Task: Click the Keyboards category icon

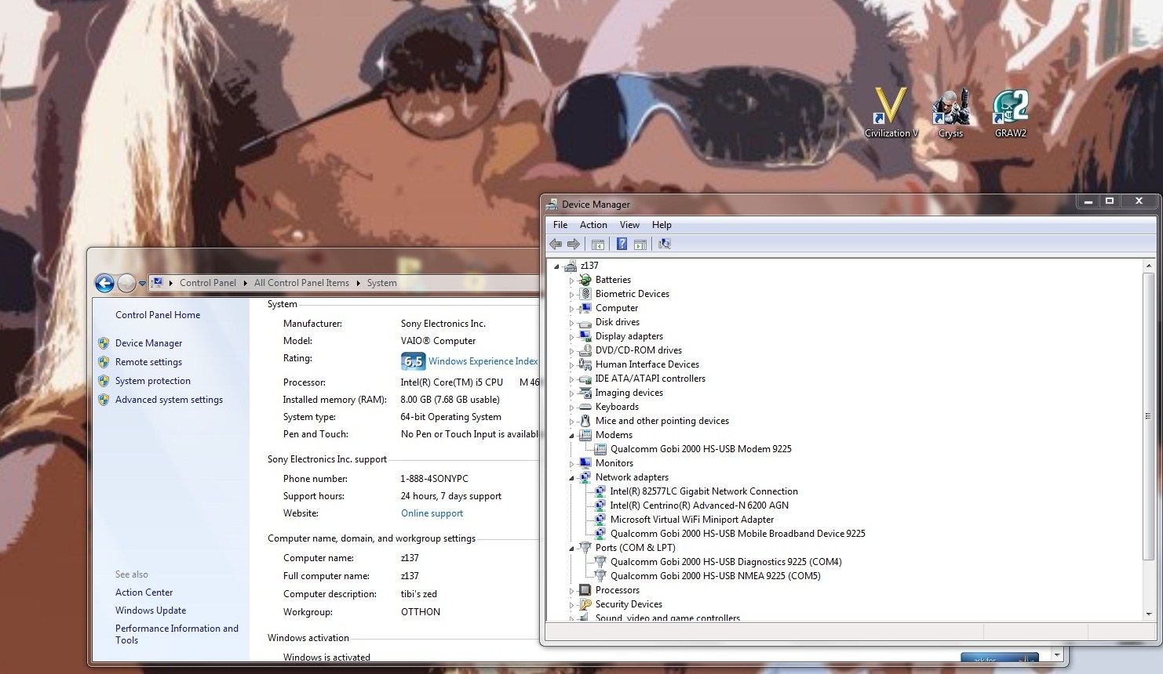Action: 585,407
